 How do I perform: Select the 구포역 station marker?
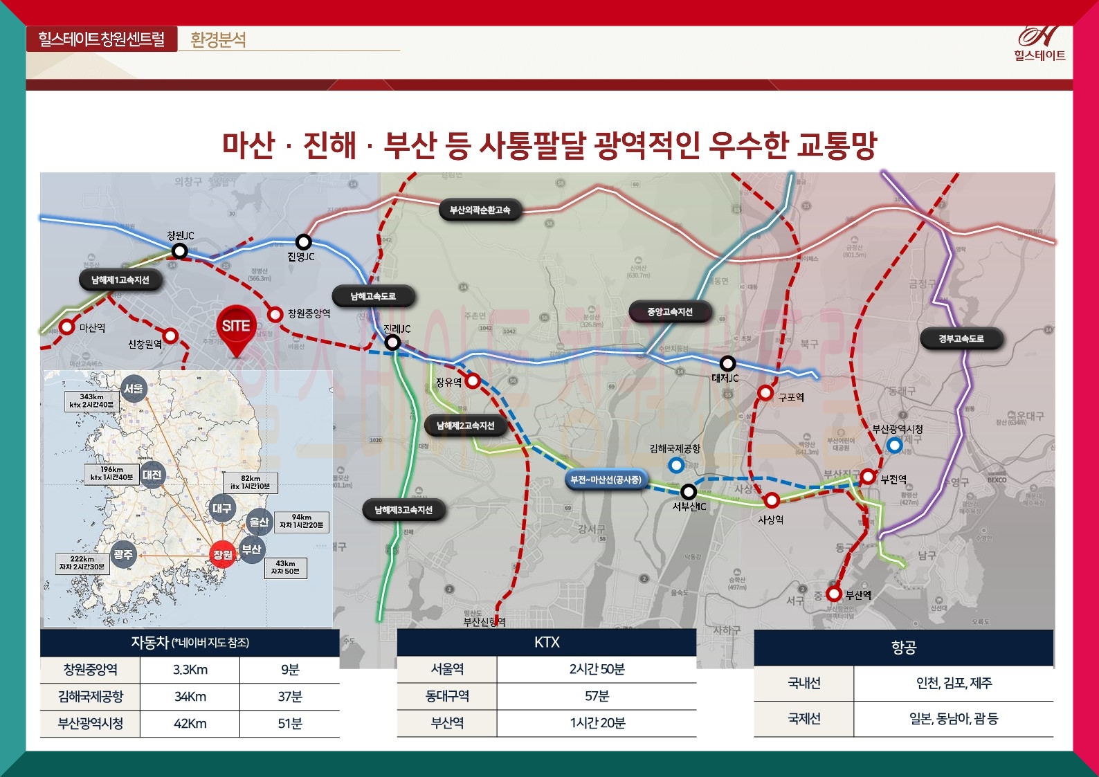[765, 393]
